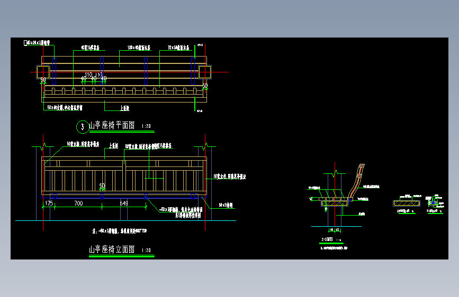Click the title text 山亭座椅平面图

pos(112,125)
